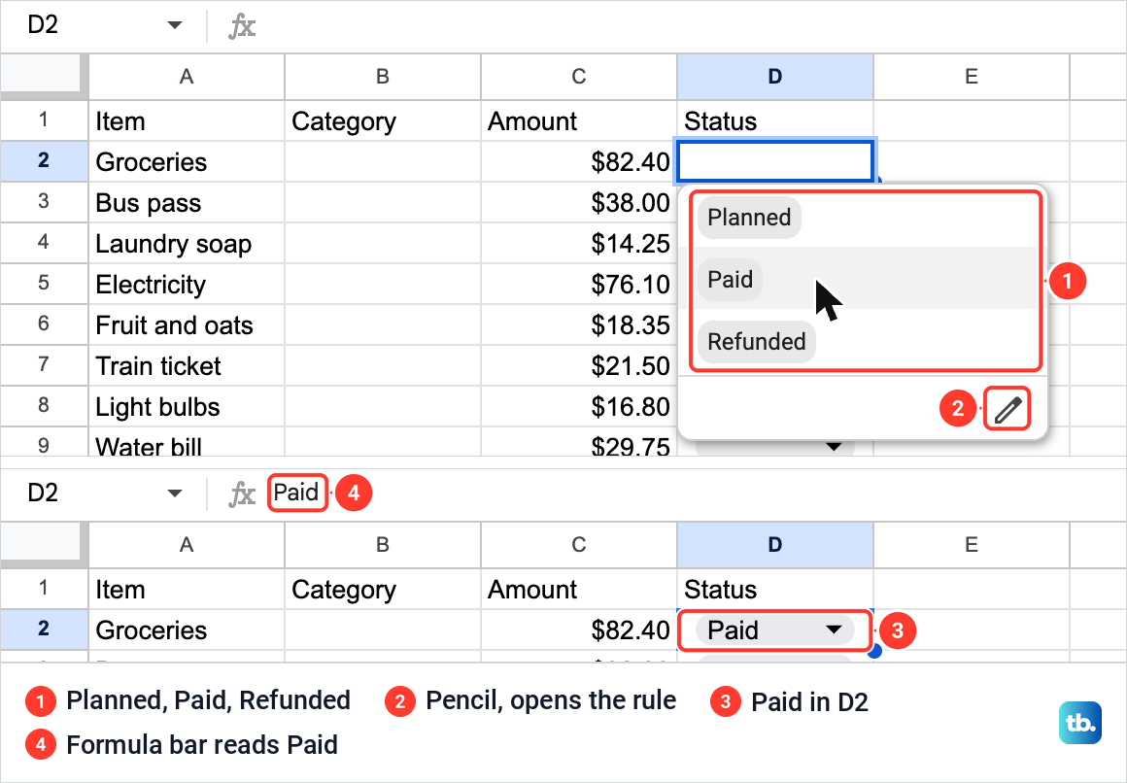Screen dimensions: 1127x783
Task: Click the $29.75 amount cell
Action: click(x=579, y=442)
